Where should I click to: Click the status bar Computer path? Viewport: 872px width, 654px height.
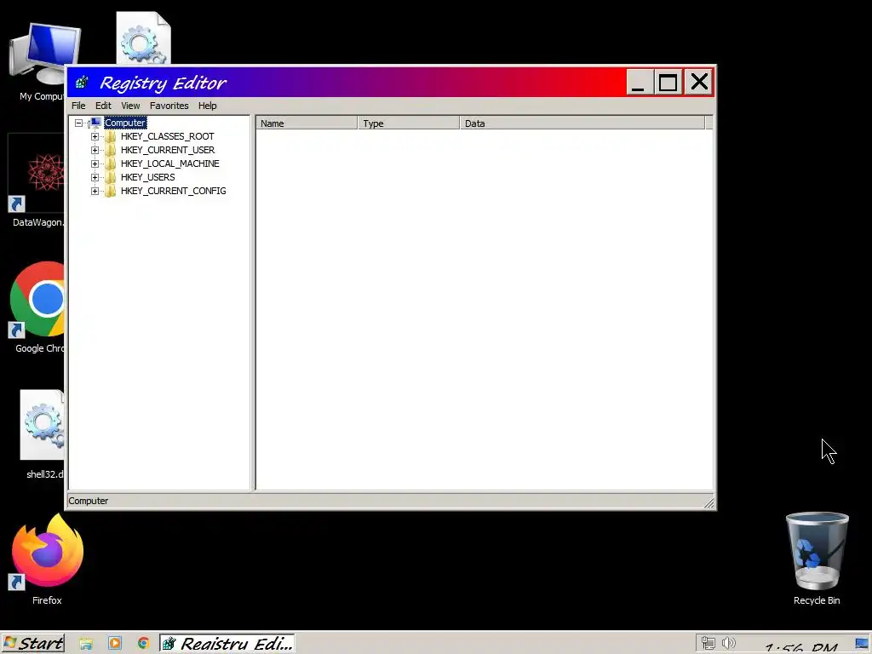coord(89,501)
